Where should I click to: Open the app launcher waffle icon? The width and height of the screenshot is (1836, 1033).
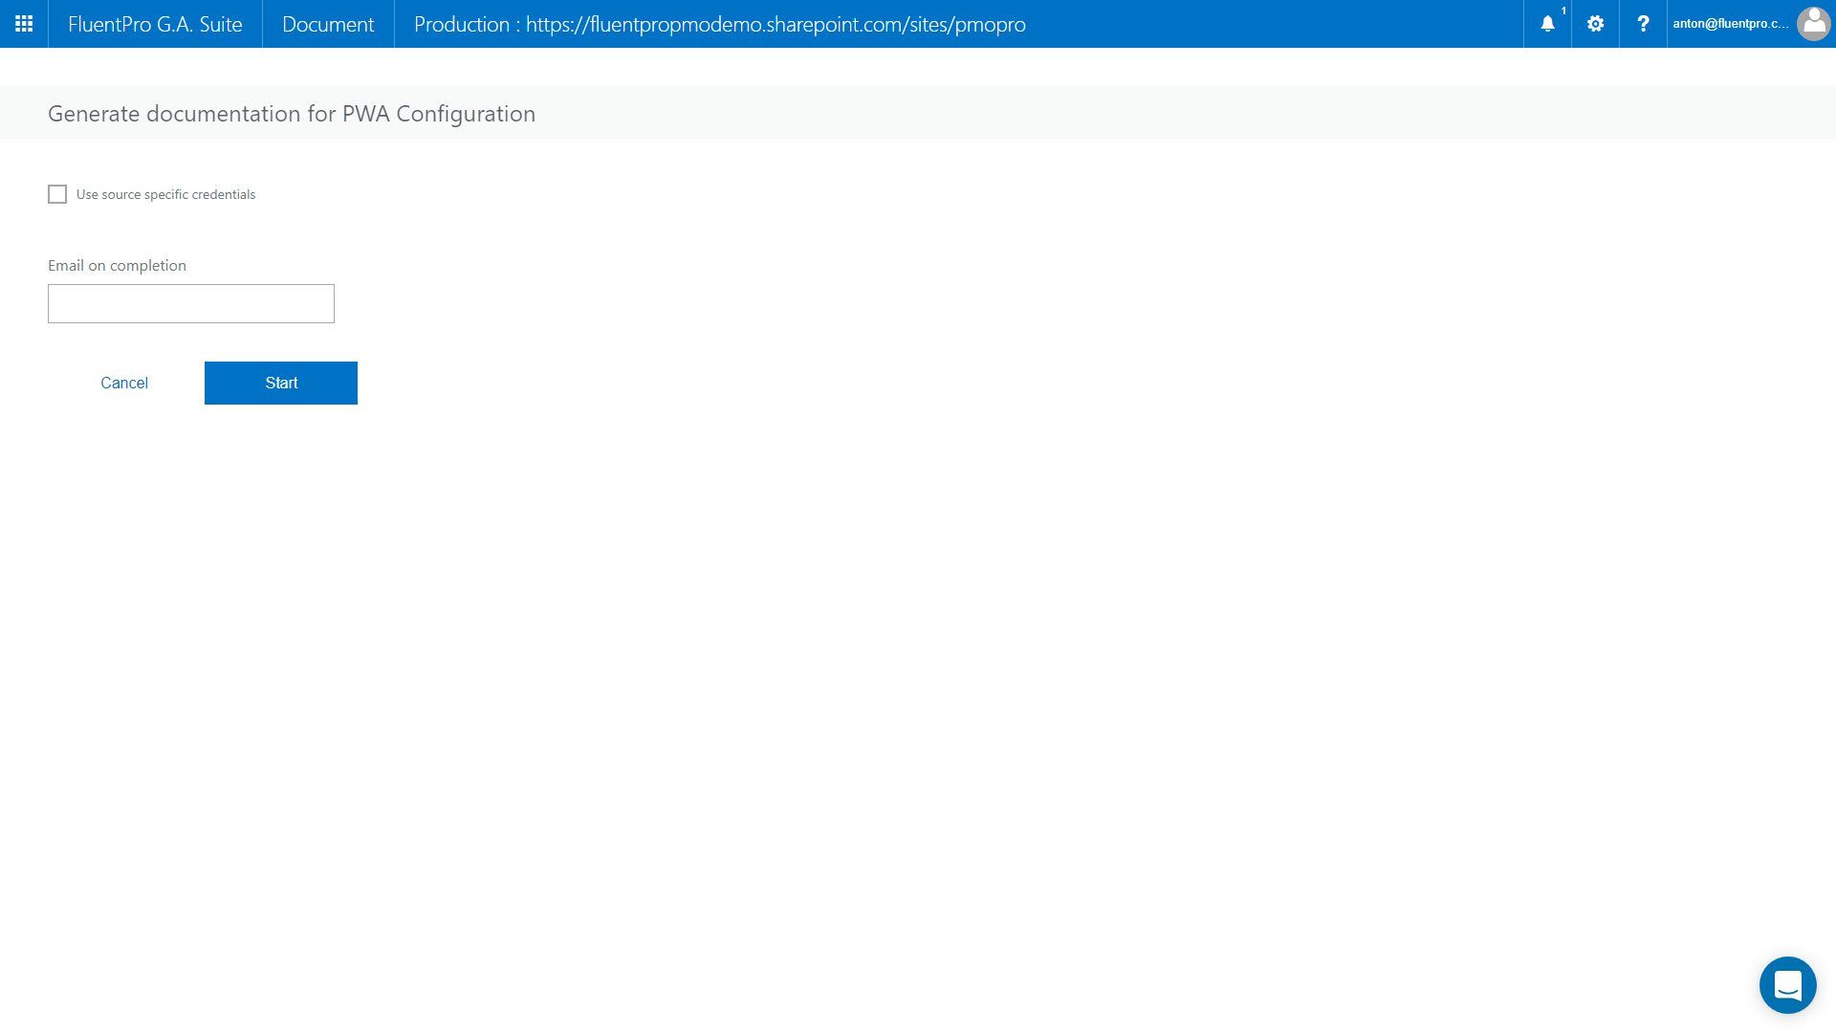tap(24, 24)
